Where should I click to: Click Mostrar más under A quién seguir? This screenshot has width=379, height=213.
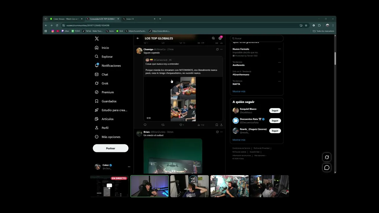coord(239,140)
